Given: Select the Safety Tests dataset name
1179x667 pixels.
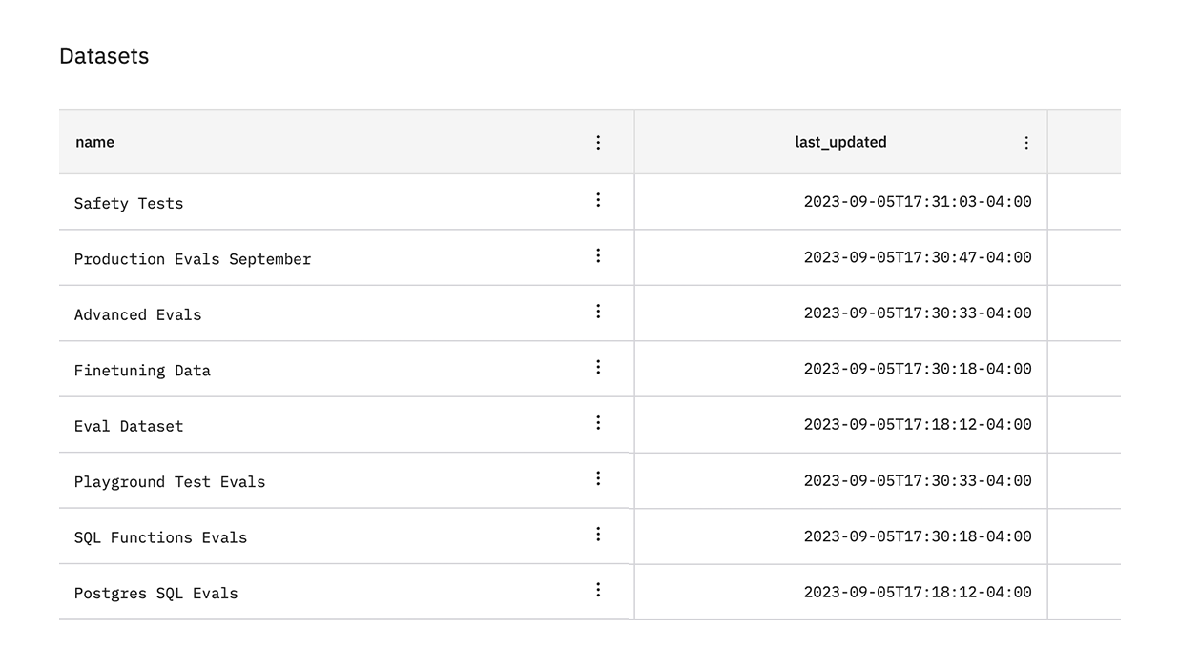Looking at the screenshot, I should coord(129,203).
